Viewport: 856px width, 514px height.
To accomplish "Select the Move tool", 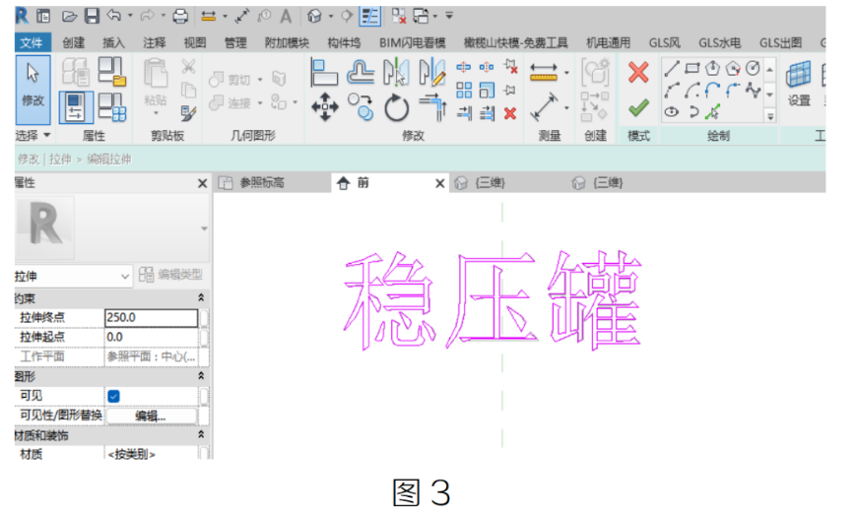I will [x=325, y=106].
